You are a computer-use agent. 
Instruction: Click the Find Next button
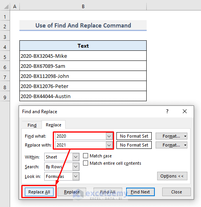140,192
